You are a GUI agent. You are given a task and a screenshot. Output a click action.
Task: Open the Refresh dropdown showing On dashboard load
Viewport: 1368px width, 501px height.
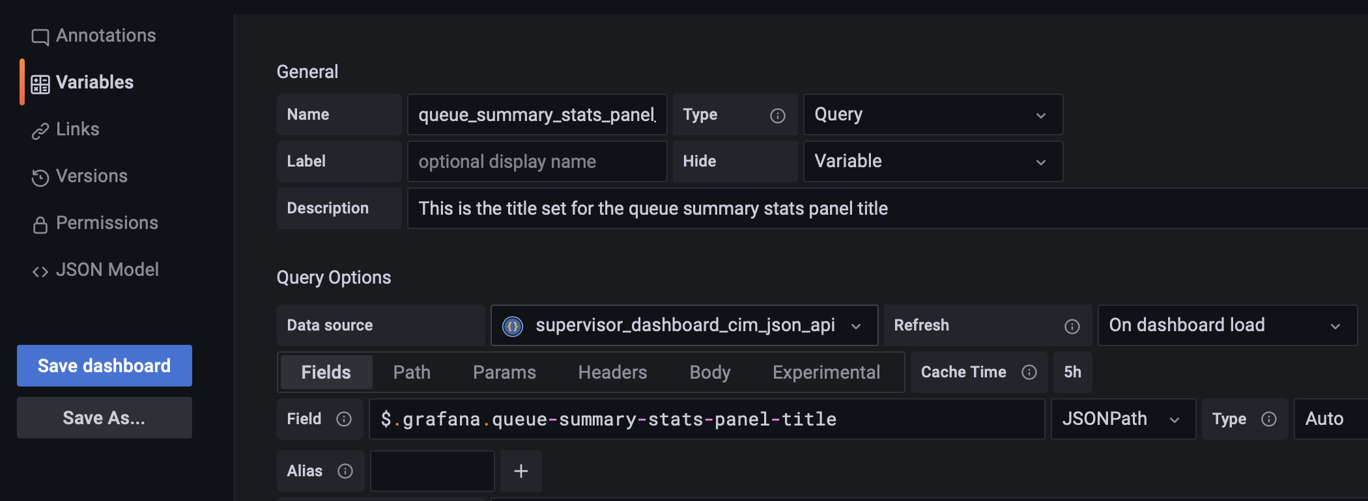click(x=1227, y=325)
